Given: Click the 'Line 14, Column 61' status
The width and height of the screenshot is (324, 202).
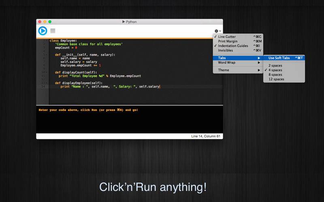Looking at the screenshot, I should [x=206, y=136].
